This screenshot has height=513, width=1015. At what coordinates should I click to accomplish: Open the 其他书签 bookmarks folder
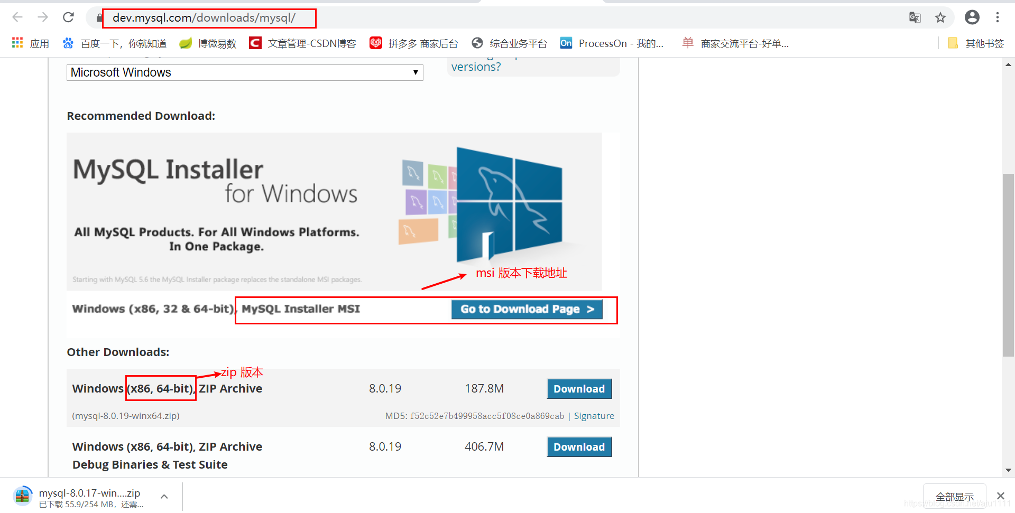[x=976, y=43]
